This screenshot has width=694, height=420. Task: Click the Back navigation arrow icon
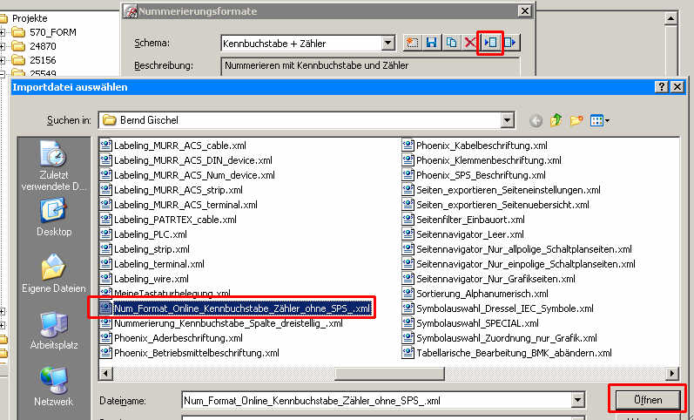(536, 120)
